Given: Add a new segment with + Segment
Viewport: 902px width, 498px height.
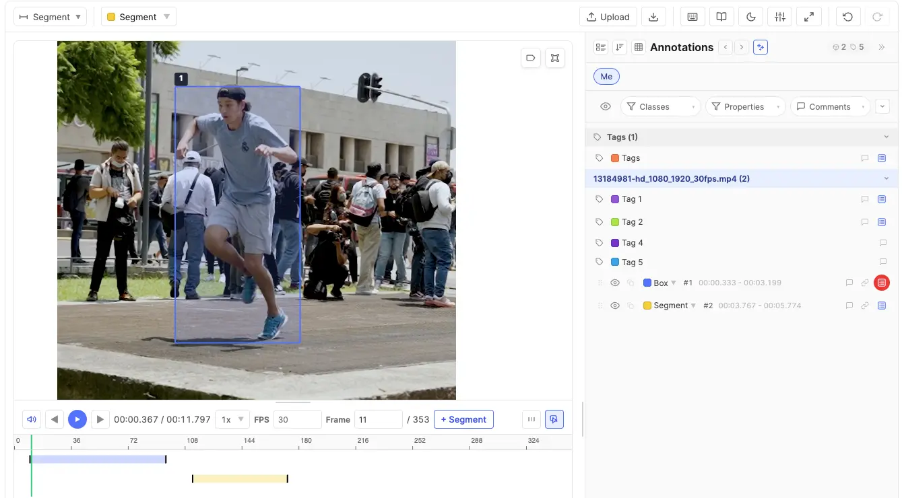Looking at the screenshot, I should (463, 419).
